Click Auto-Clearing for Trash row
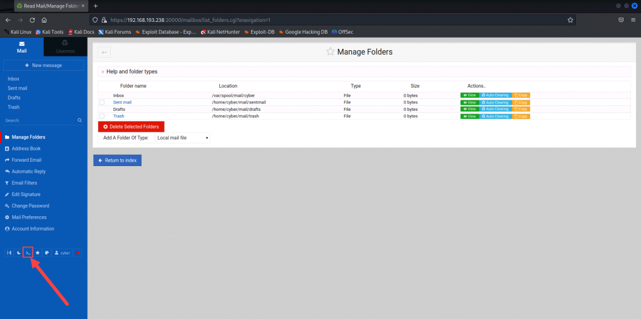Viewport: 641px width, 319px height. point(495,117)
